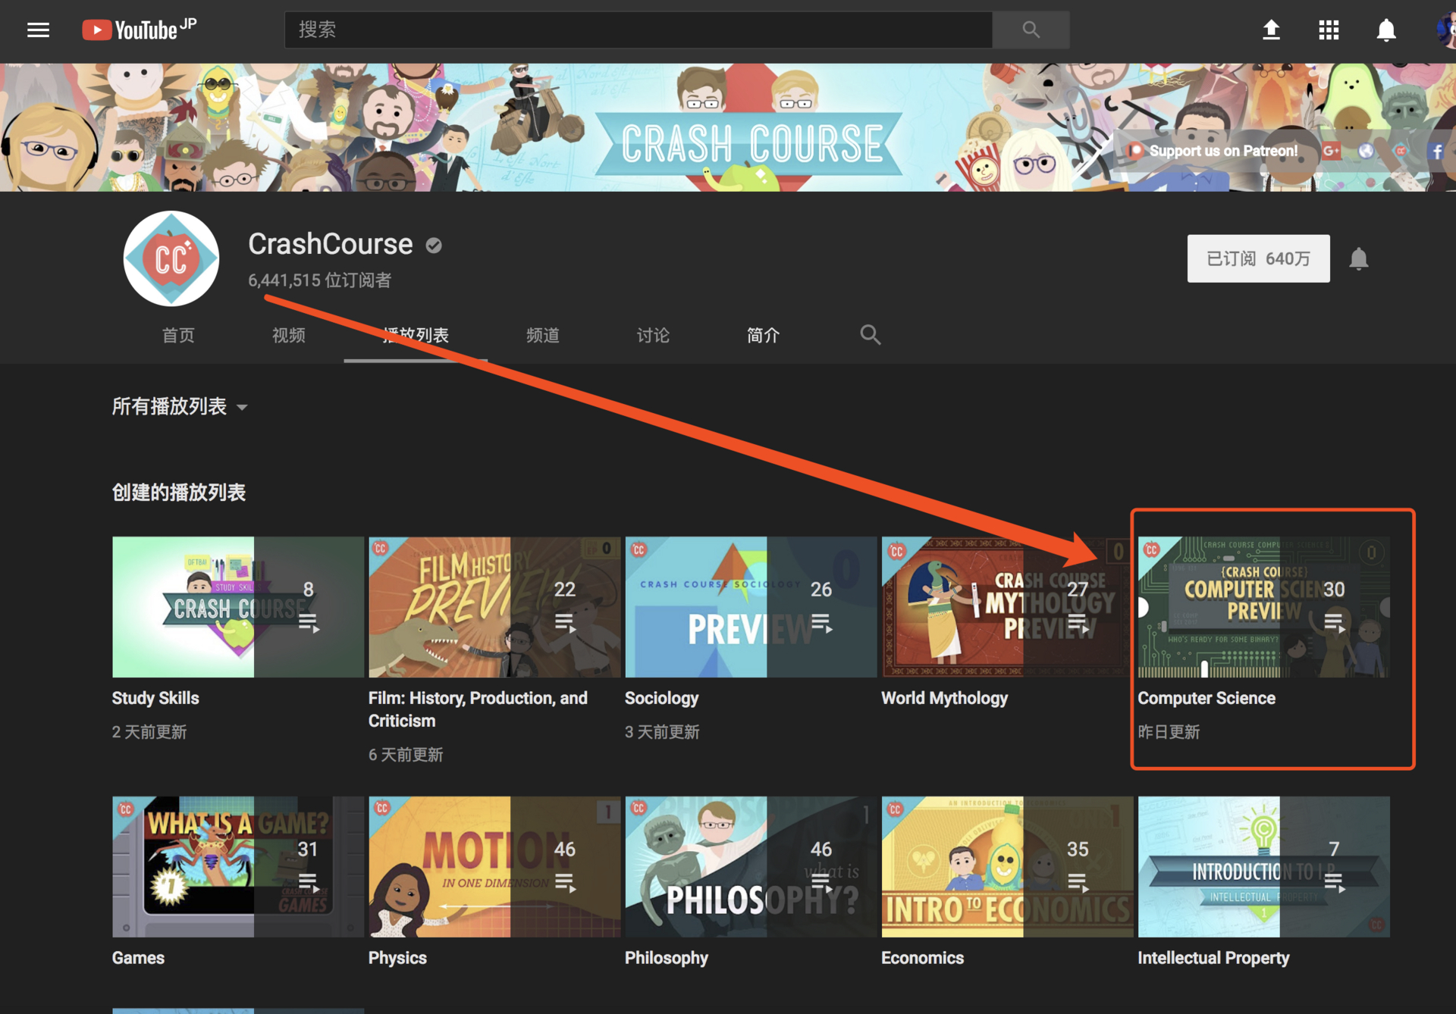Switch to the 视频 tab

coord(288,335)
